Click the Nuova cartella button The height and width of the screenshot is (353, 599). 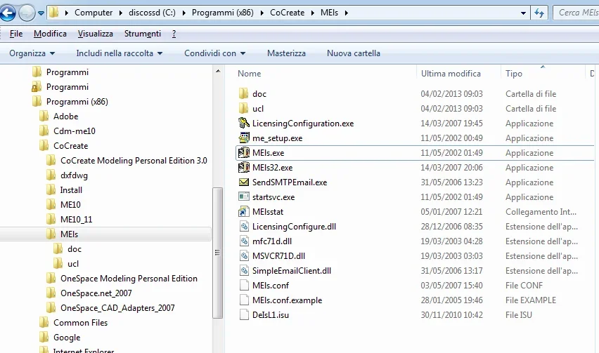pyautogui.click(x=353, y=53)
